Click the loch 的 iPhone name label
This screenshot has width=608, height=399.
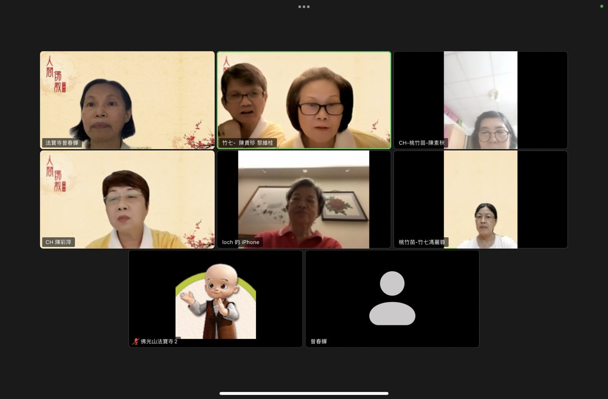point(241,242)
